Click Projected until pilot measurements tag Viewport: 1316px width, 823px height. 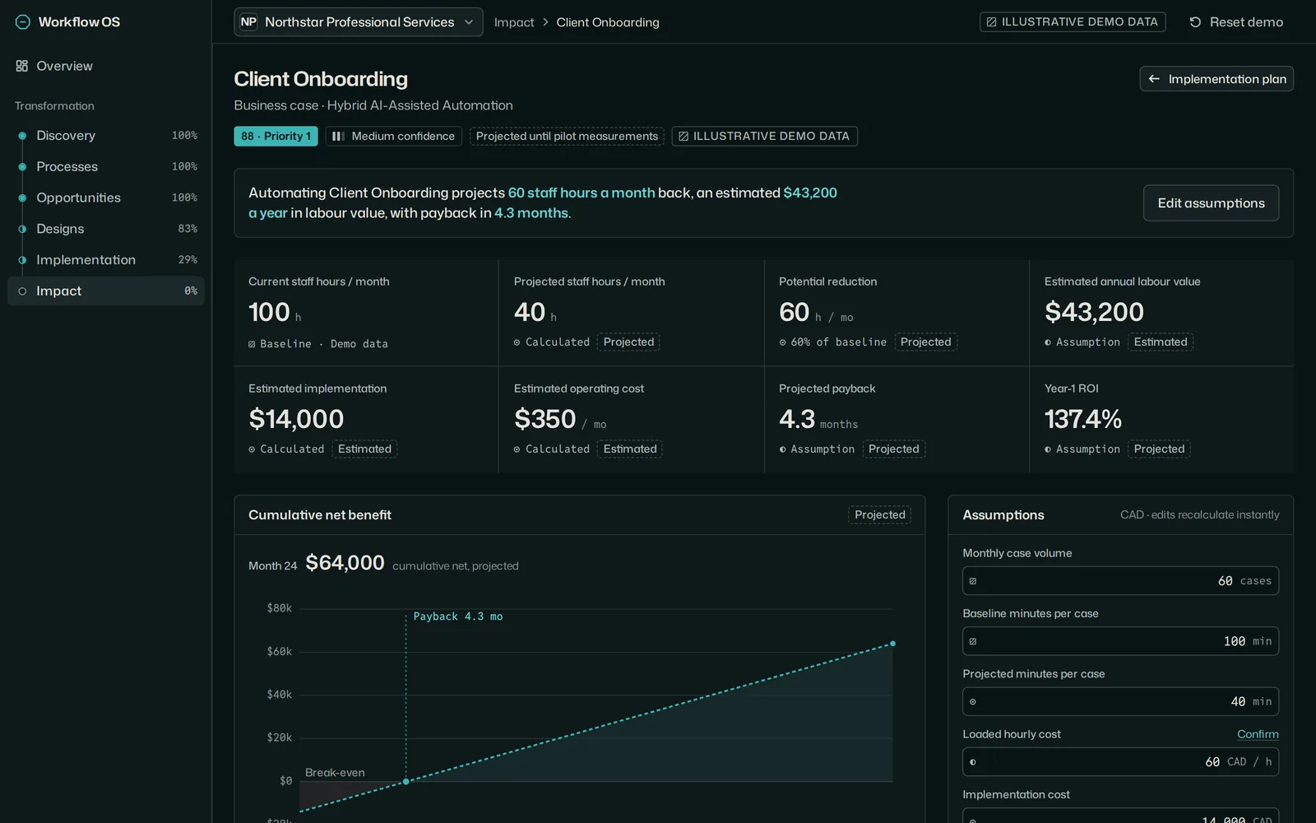567,137
